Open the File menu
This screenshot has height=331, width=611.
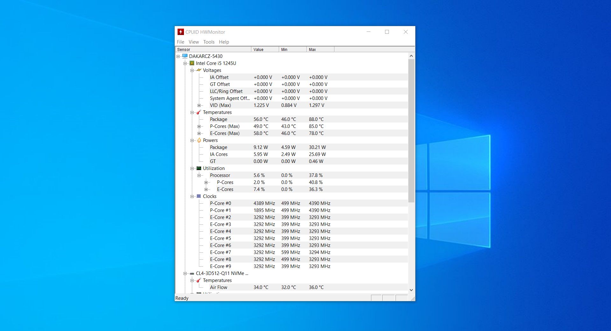coord(180,42)
